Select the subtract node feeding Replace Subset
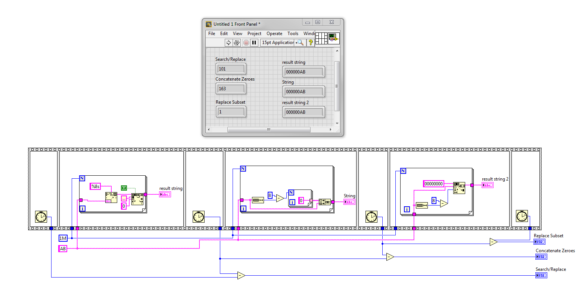Image resolution: width=585 pixels, height=285 pixels. pyautogui.click(x=494, y=242)
